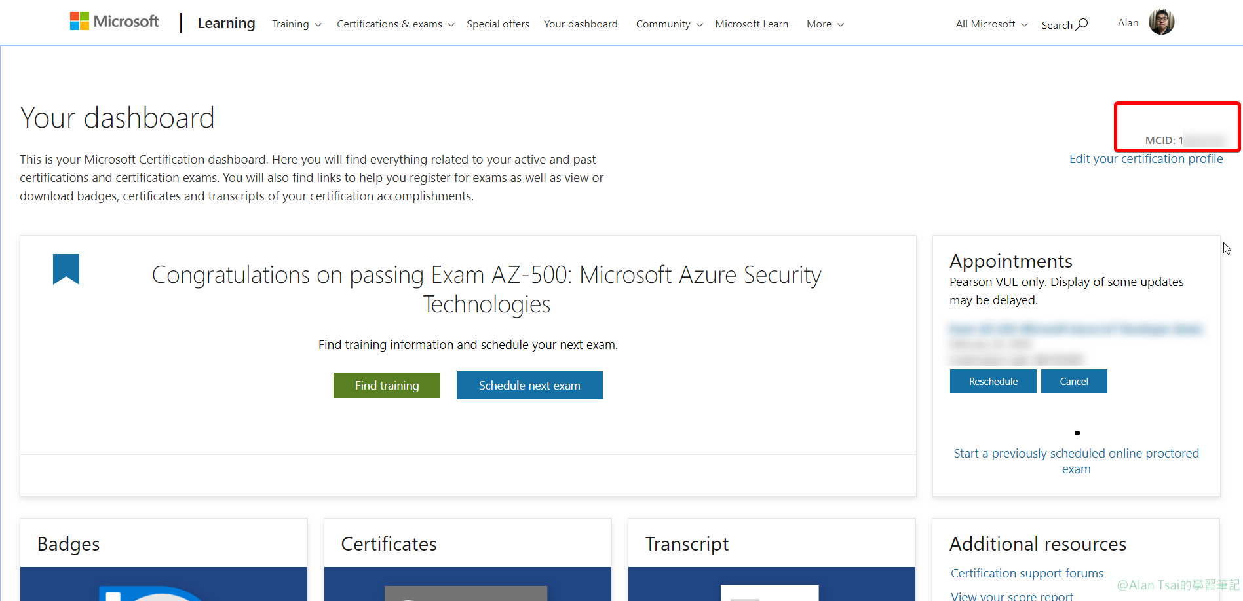Open the search magnifier icon
This screenshot has height=601, width=1243.
point(1082,24)
